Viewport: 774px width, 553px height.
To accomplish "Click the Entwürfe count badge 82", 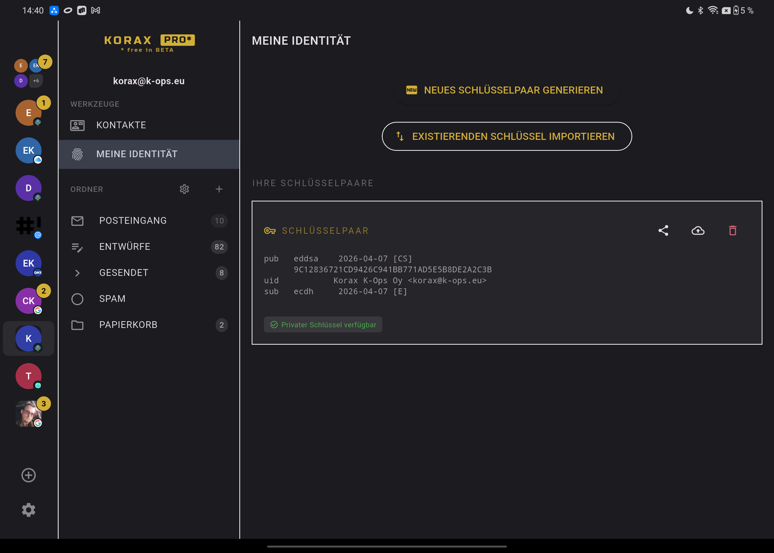I will 219,247.
